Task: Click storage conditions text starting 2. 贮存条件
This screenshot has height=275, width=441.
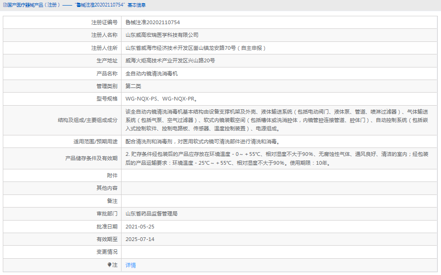Action: [x=277, y=158]
